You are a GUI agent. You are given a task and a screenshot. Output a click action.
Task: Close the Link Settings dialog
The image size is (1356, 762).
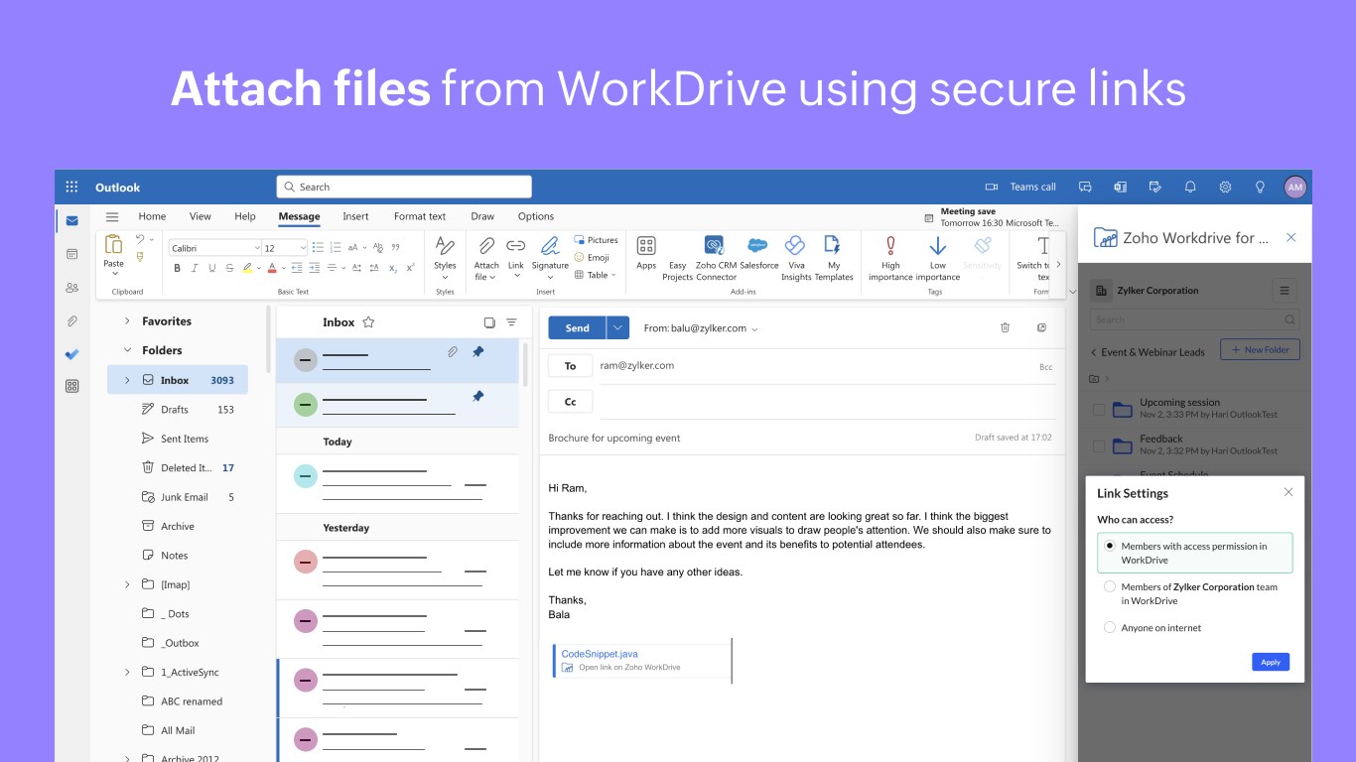tap(1288, 492)
